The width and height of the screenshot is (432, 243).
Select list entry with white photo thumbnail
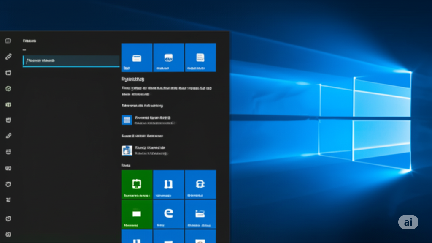[x=145, y=150]
